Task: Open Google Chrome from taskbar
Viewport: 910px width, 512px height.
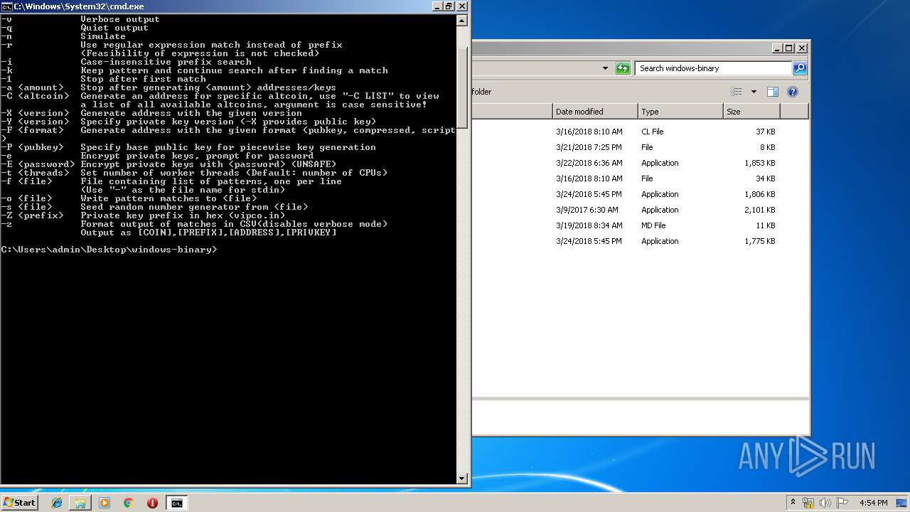Action: pos(128,503)
